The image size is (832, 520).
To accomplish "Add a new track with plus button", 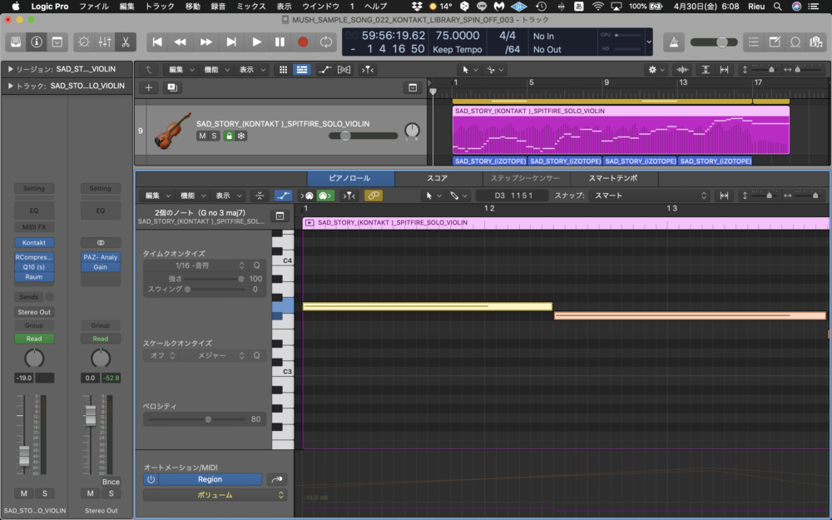I will (149, 87).
